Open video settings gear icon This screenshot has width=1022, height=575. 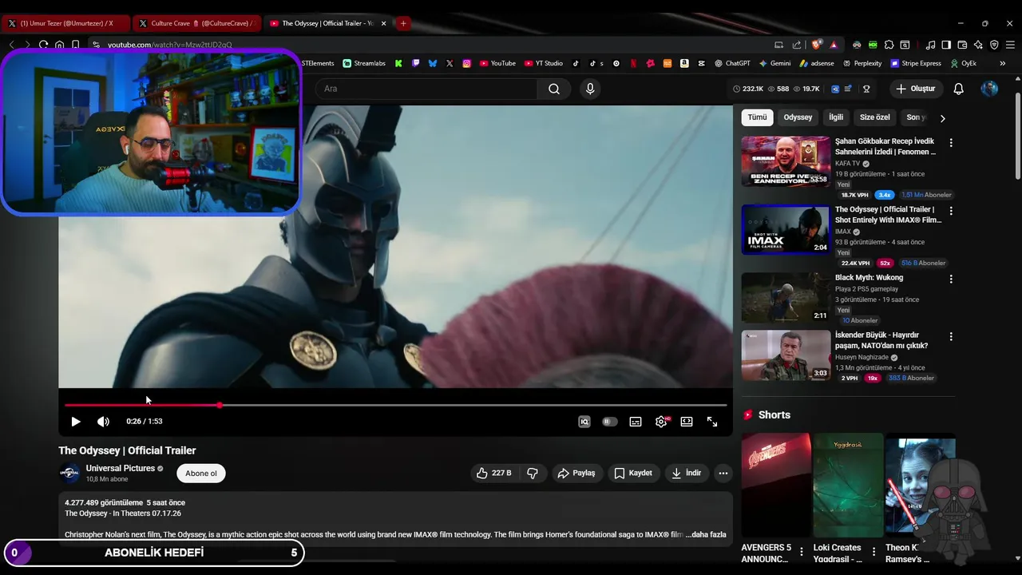(661, 422)
